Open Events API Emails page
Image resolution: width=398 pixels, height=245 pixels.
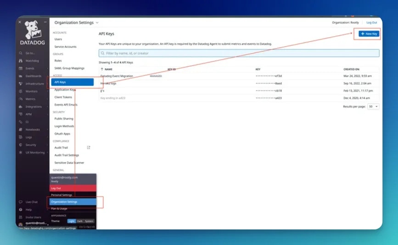66,105
